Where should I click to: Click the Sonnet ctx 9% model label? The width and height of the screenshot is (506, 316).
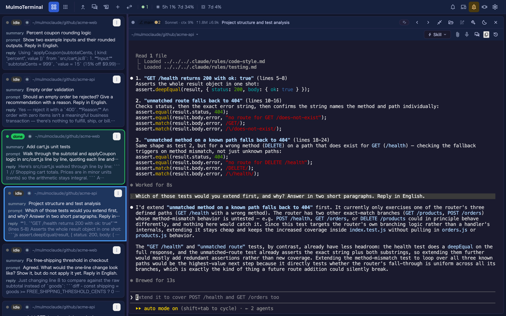(179, 22)
